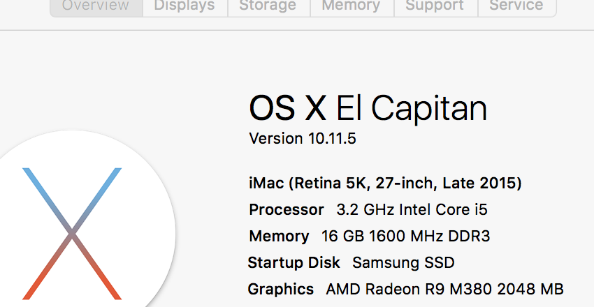Viewport: 594px width, 307px height.
Task: Click the Startup Disk label
Action: point(294,262)
